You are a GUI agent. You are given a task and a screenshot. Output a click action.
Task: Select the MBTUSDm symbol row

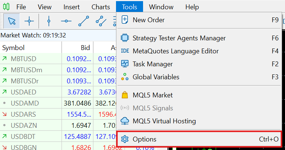pos(58,70)
